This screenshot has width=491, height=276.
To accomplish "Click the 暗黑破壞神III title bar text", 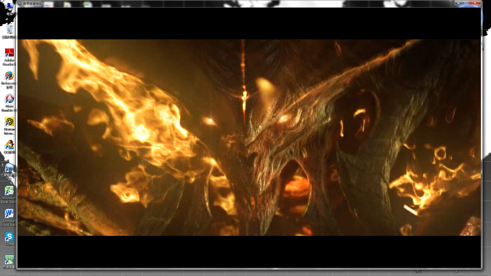I will [32, 4].
